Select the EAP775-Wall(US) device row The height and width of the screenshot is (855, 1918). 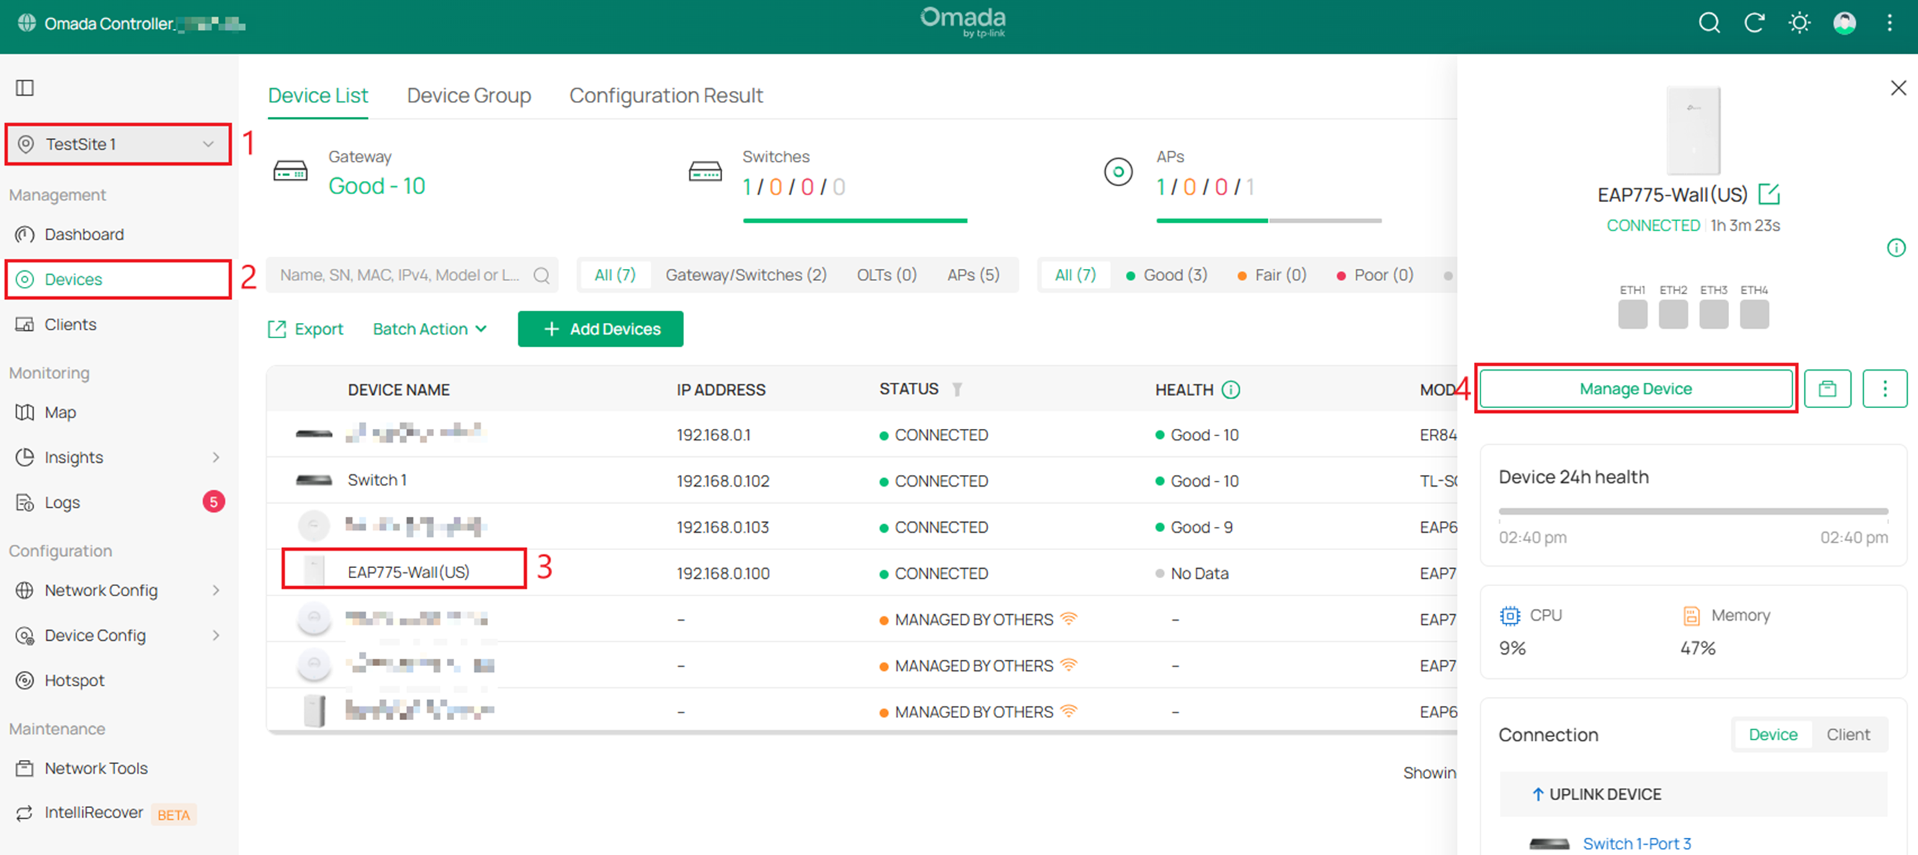[x=861, y=572]
